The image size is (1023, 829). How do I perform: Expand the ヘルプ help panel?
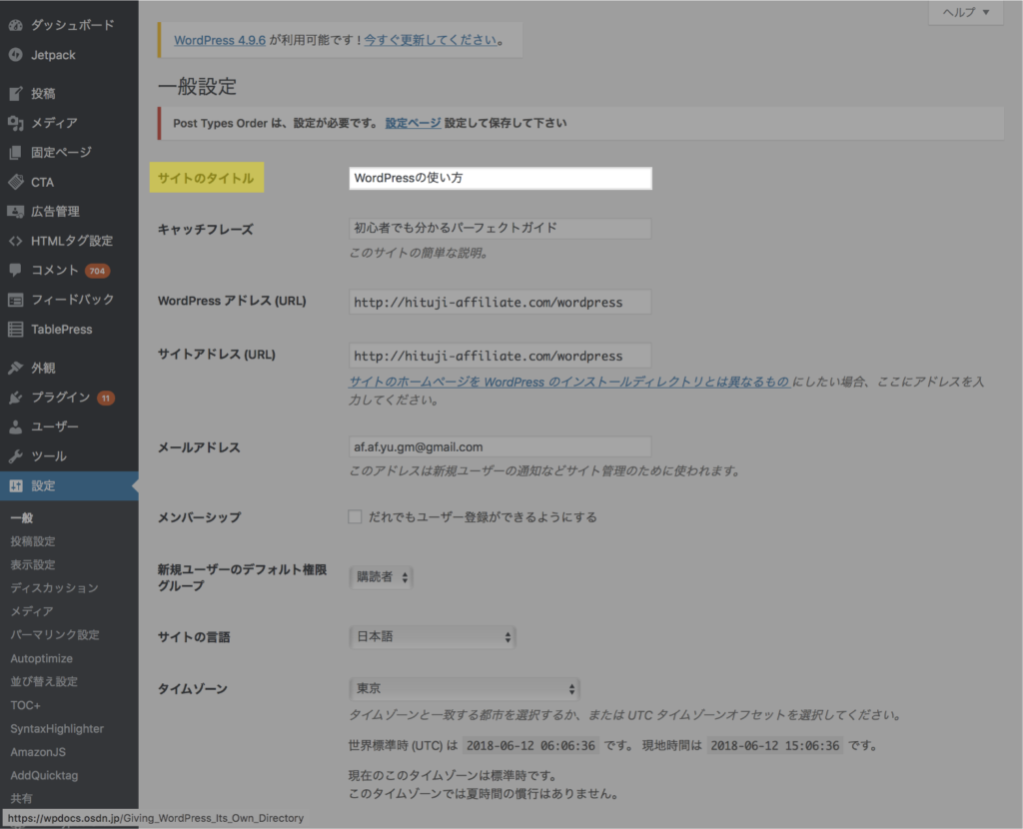[966, 12]
